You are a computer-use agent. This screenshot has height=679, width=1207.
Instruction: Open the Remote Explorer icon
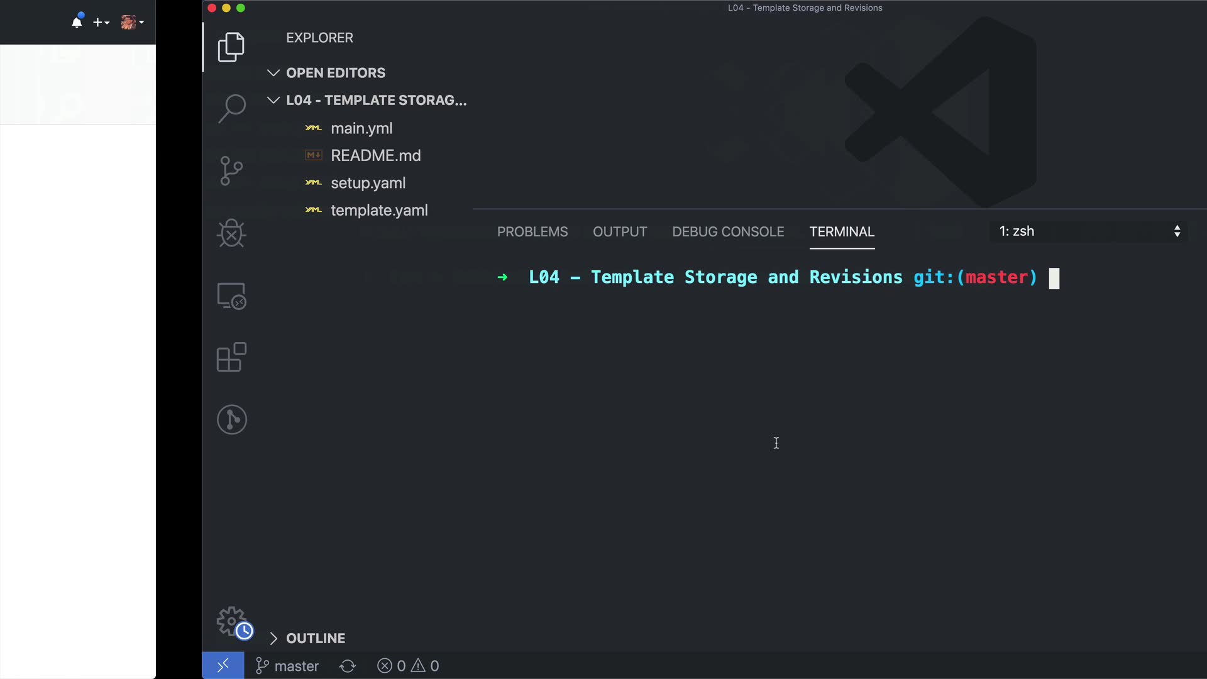(x=231, y=295)
